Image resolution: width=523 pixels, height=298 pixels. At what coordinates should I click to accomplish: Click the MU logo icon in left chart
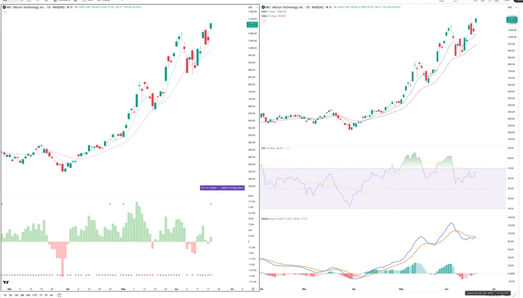click(x=4, y=7)
